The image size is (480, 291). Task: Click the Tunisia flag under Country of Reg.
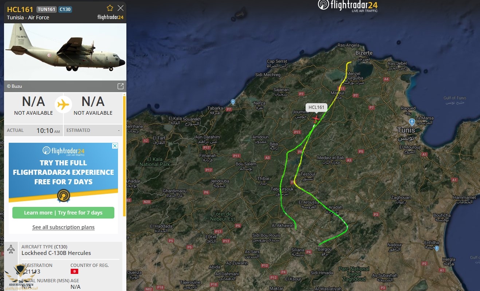click(74, 272)
